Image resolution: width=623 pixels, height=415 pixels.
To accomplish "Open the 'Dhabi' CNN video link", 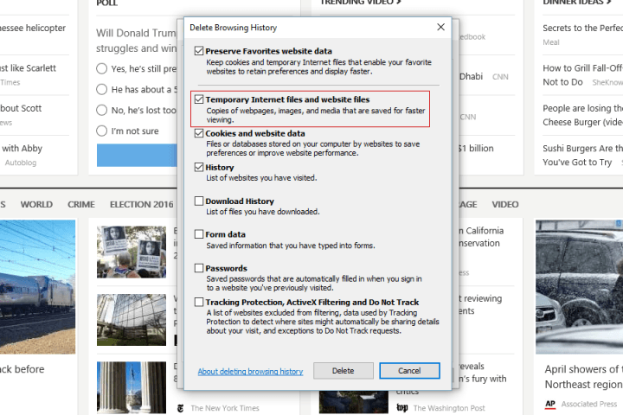I will pos(472,76).
